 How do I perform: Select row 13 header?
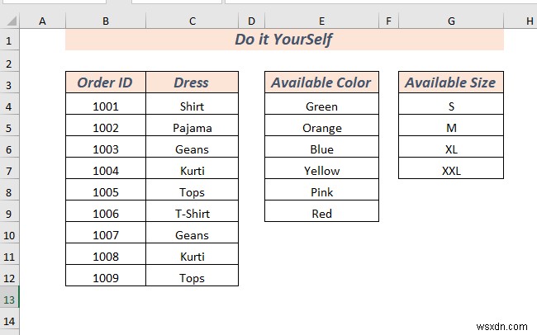coord(9,299)
